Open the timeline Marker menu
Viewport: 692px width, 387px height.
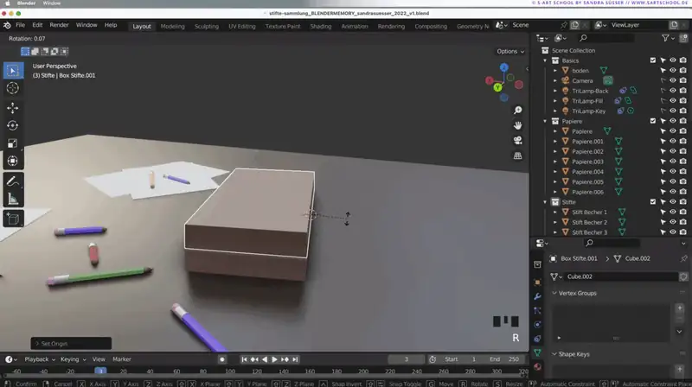point(122,359)
